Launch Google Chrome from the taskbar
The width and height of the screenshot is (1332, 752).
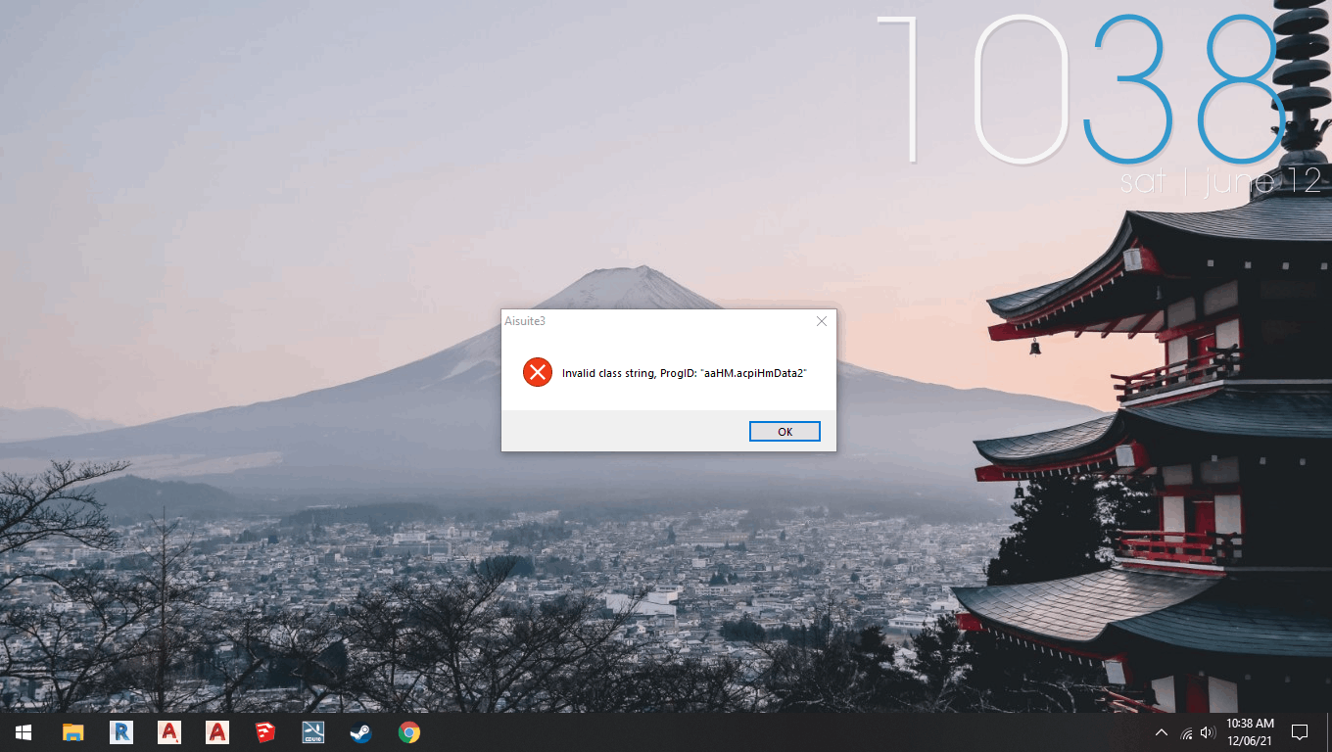408,731
